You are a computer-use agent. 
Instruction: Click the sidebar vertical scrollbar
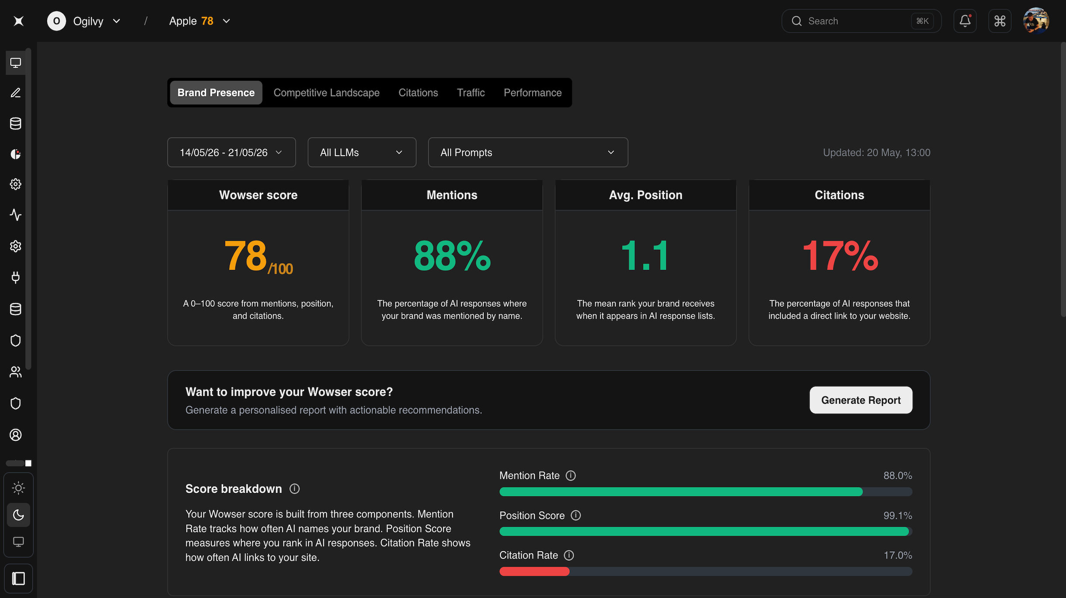click(28, 209)
